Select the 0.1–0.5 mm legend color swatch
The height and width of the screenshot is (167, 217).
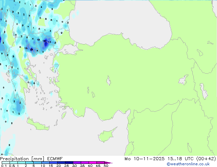[6, 163]
